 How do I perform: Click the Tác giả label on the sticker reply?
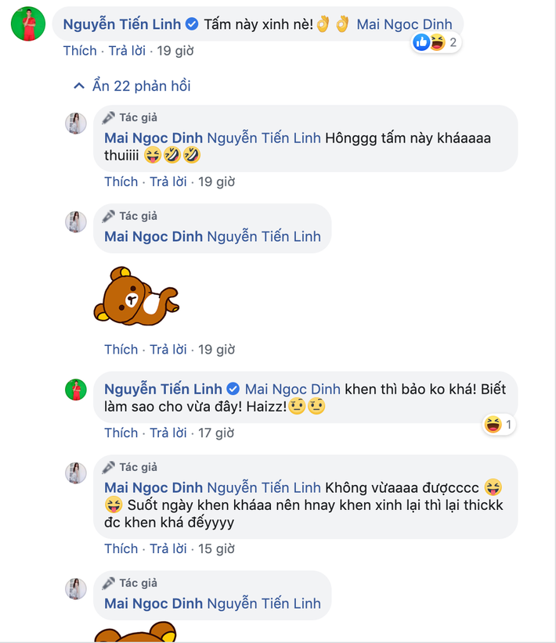click(138, 216)
